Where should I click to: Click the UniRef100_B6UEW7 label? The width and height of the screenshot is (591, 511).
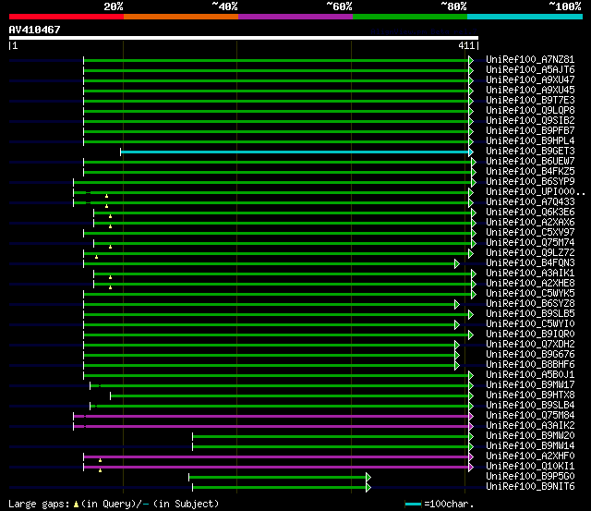pyautogui.click(x=530, y=162)
